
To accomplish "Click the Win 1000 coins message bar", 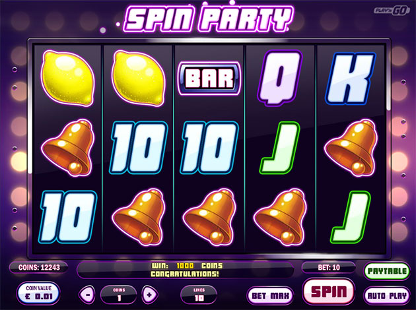I will click(186, 270).
